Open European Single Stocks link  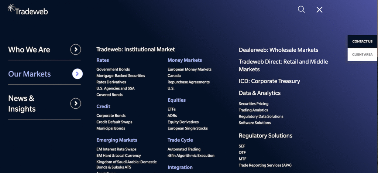[188, 128]
